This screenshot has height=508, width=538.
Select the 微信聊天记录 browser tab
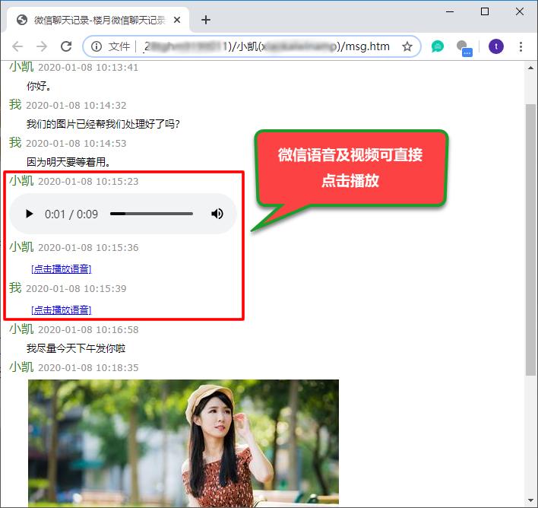(98, 20)
